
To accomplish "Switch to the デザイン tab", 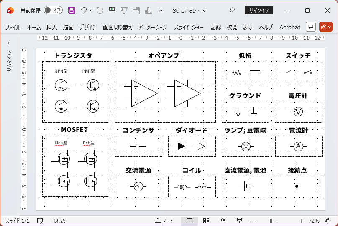I will 88,27.
